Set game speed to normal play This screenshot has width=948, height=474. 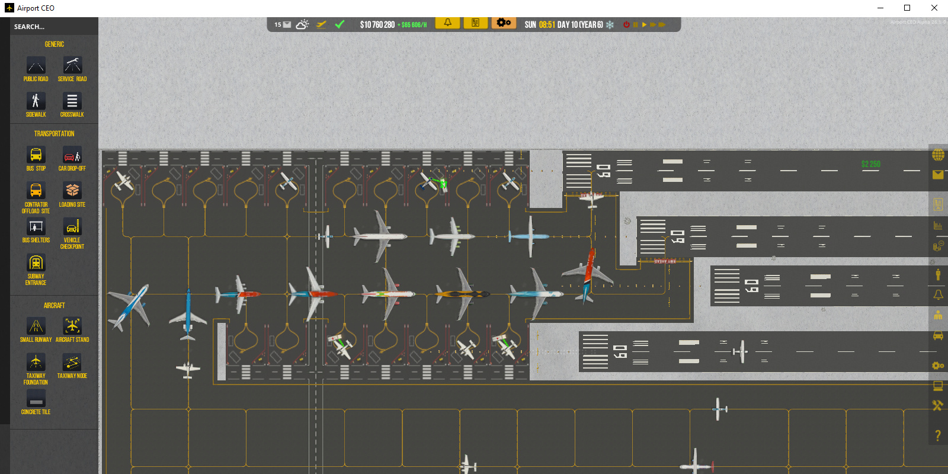(x=644, y=25)
